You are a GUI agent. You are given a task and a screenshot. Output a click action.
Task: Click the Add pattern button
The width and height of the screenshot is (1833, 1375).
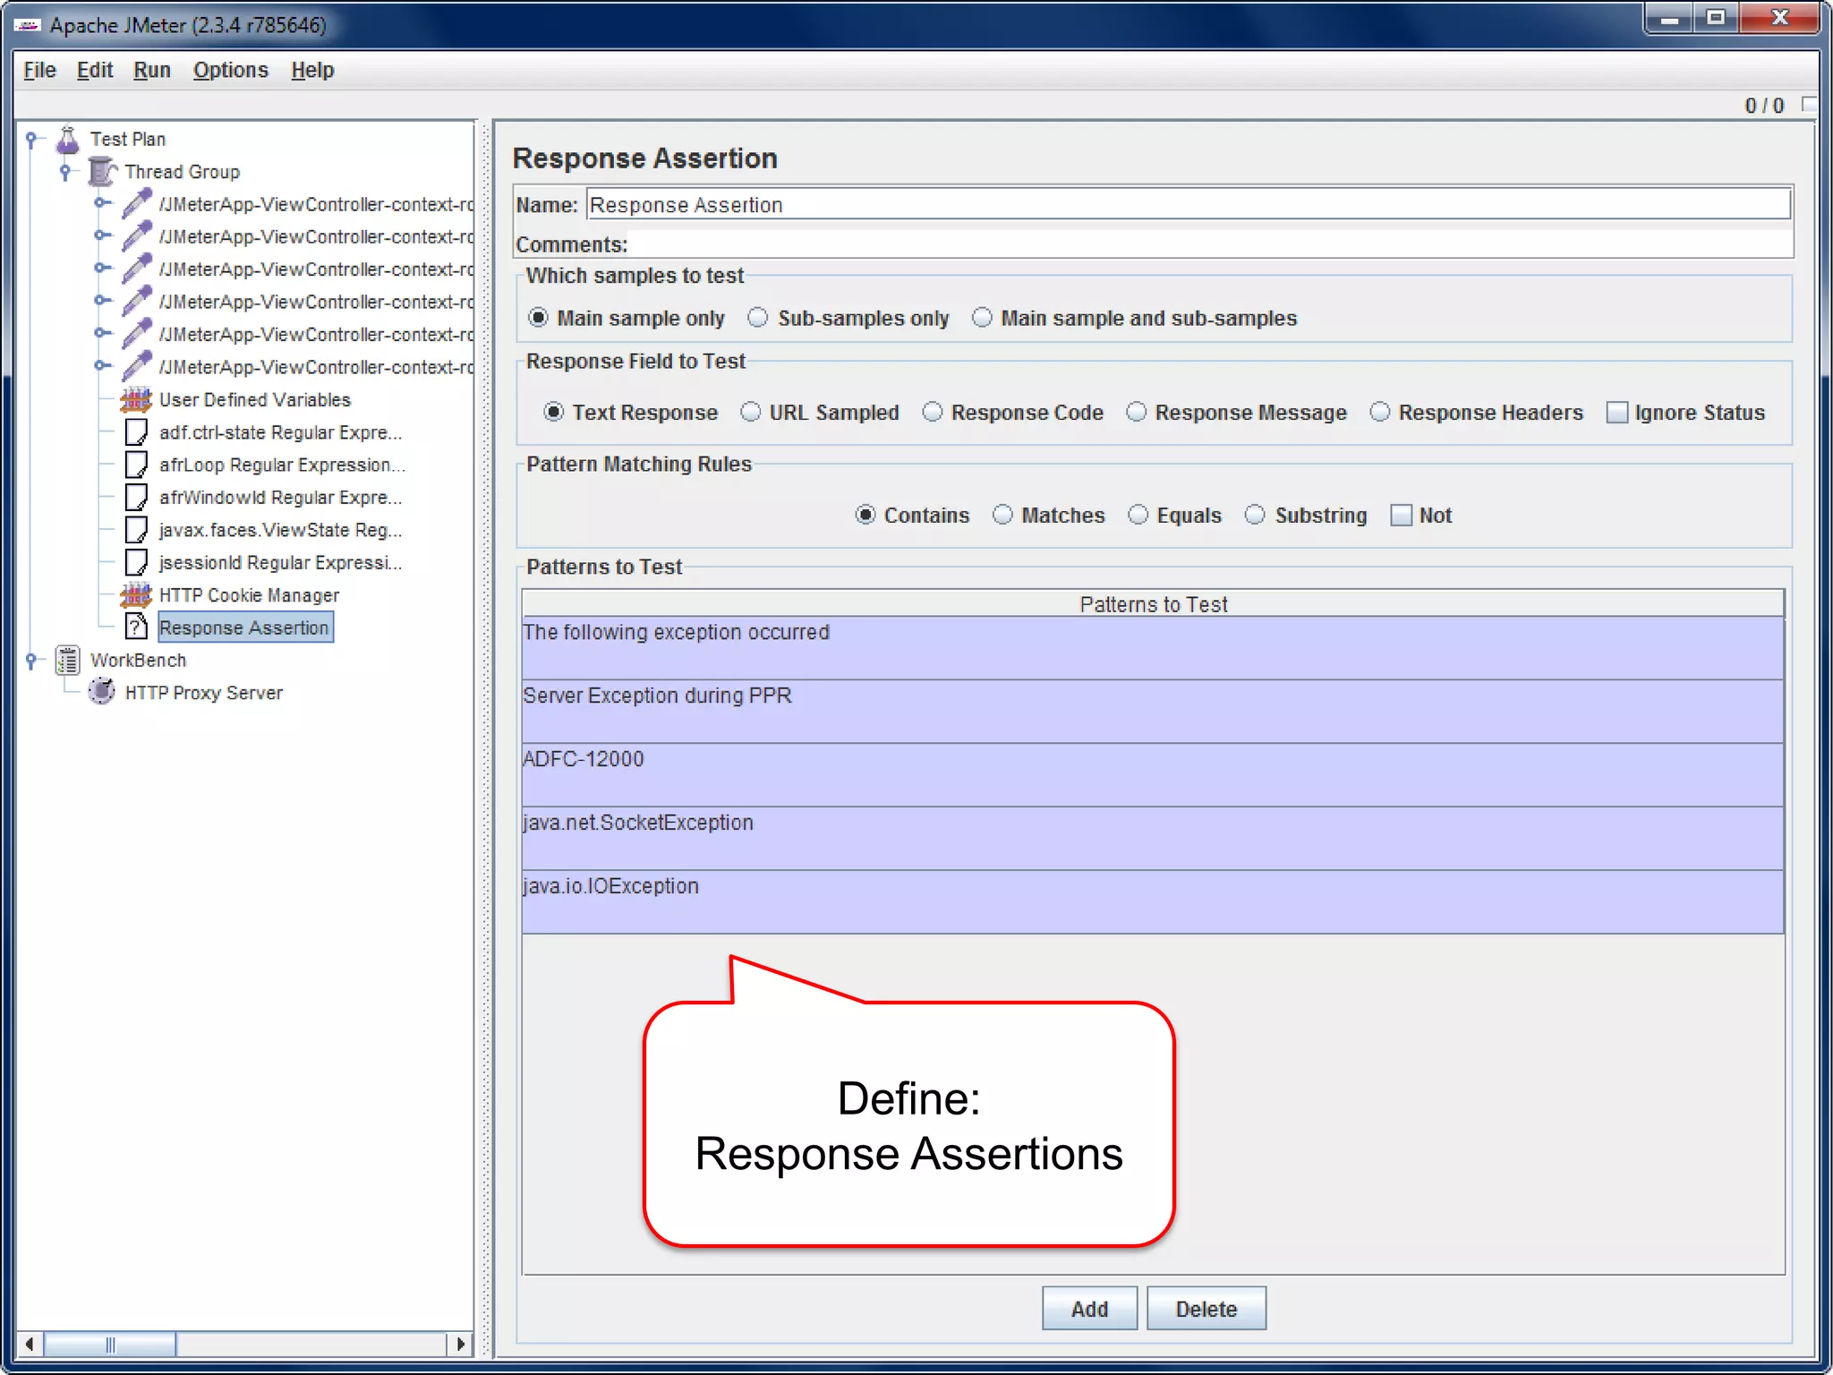click(1089, 1309)
